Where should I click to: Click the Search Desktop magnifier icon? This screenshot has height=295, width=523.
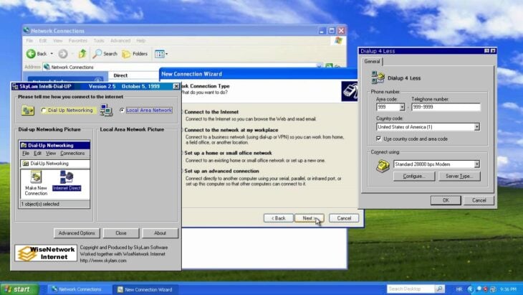[440, 289]
